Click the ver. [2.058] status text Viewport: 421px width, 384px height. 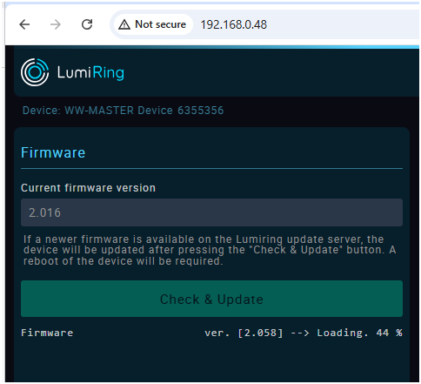pyautogui.click(x=244, y=333)
